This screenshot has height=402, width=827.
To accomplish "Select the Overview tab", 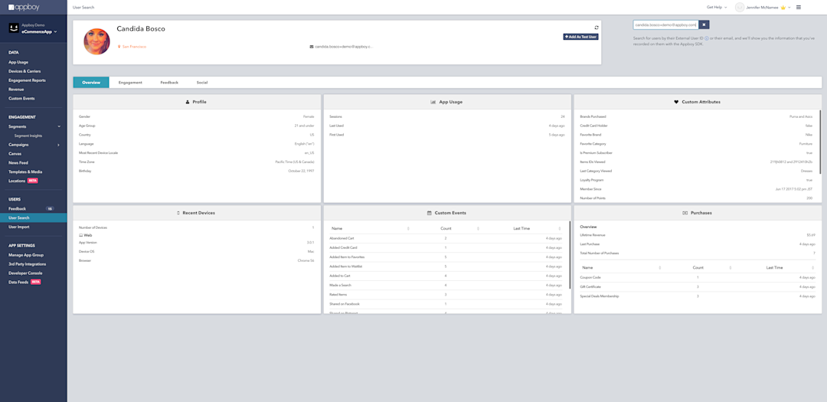I will 91,82.
